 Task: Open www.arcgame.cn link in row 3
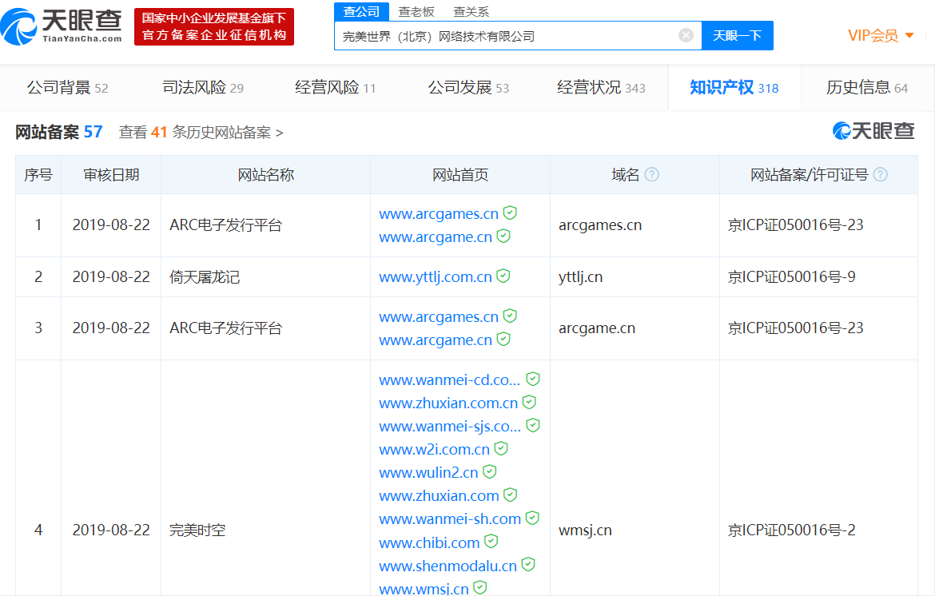tap(436, 340)
